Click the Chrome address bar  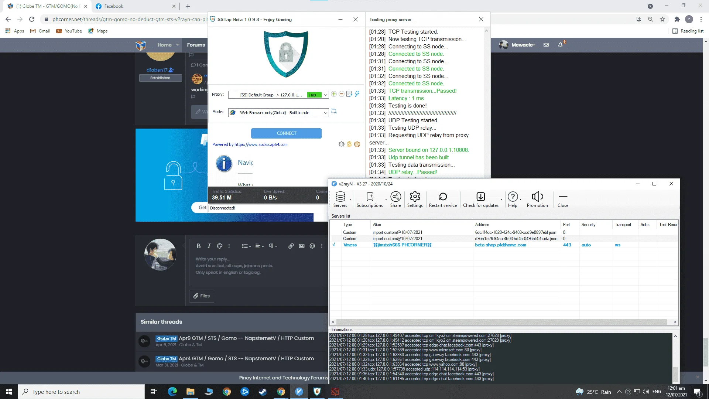point(126,19)
